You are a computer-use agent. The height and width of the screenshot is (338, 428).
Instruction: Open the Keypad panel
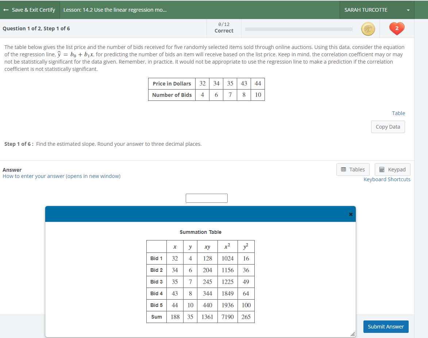point(392,169)
